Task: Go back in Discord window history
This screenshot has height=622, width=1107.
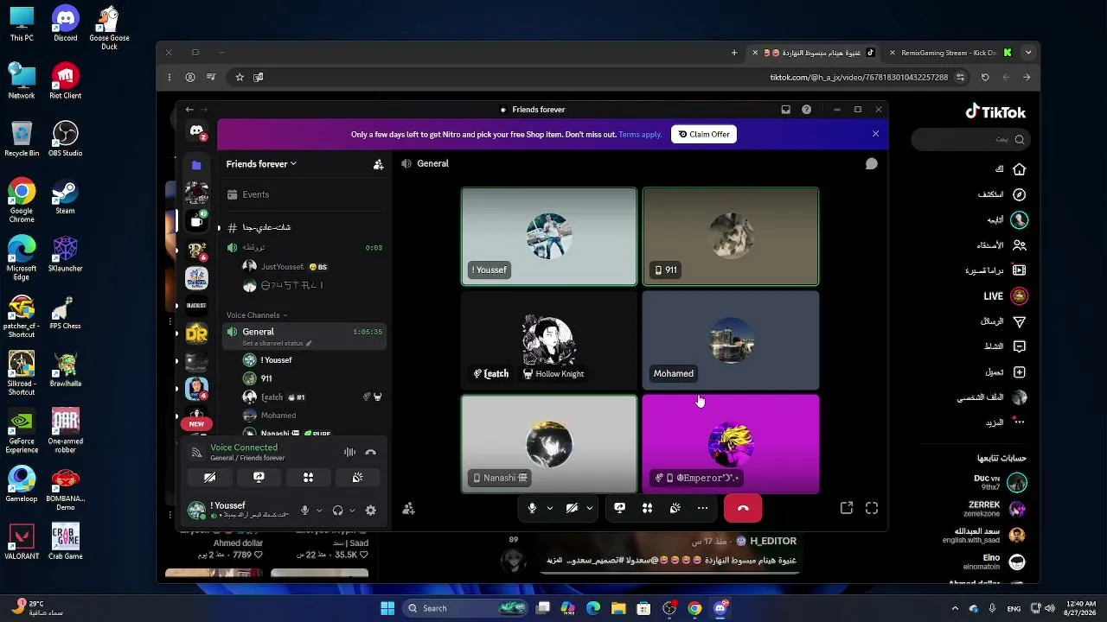Action: pos(189,110)
